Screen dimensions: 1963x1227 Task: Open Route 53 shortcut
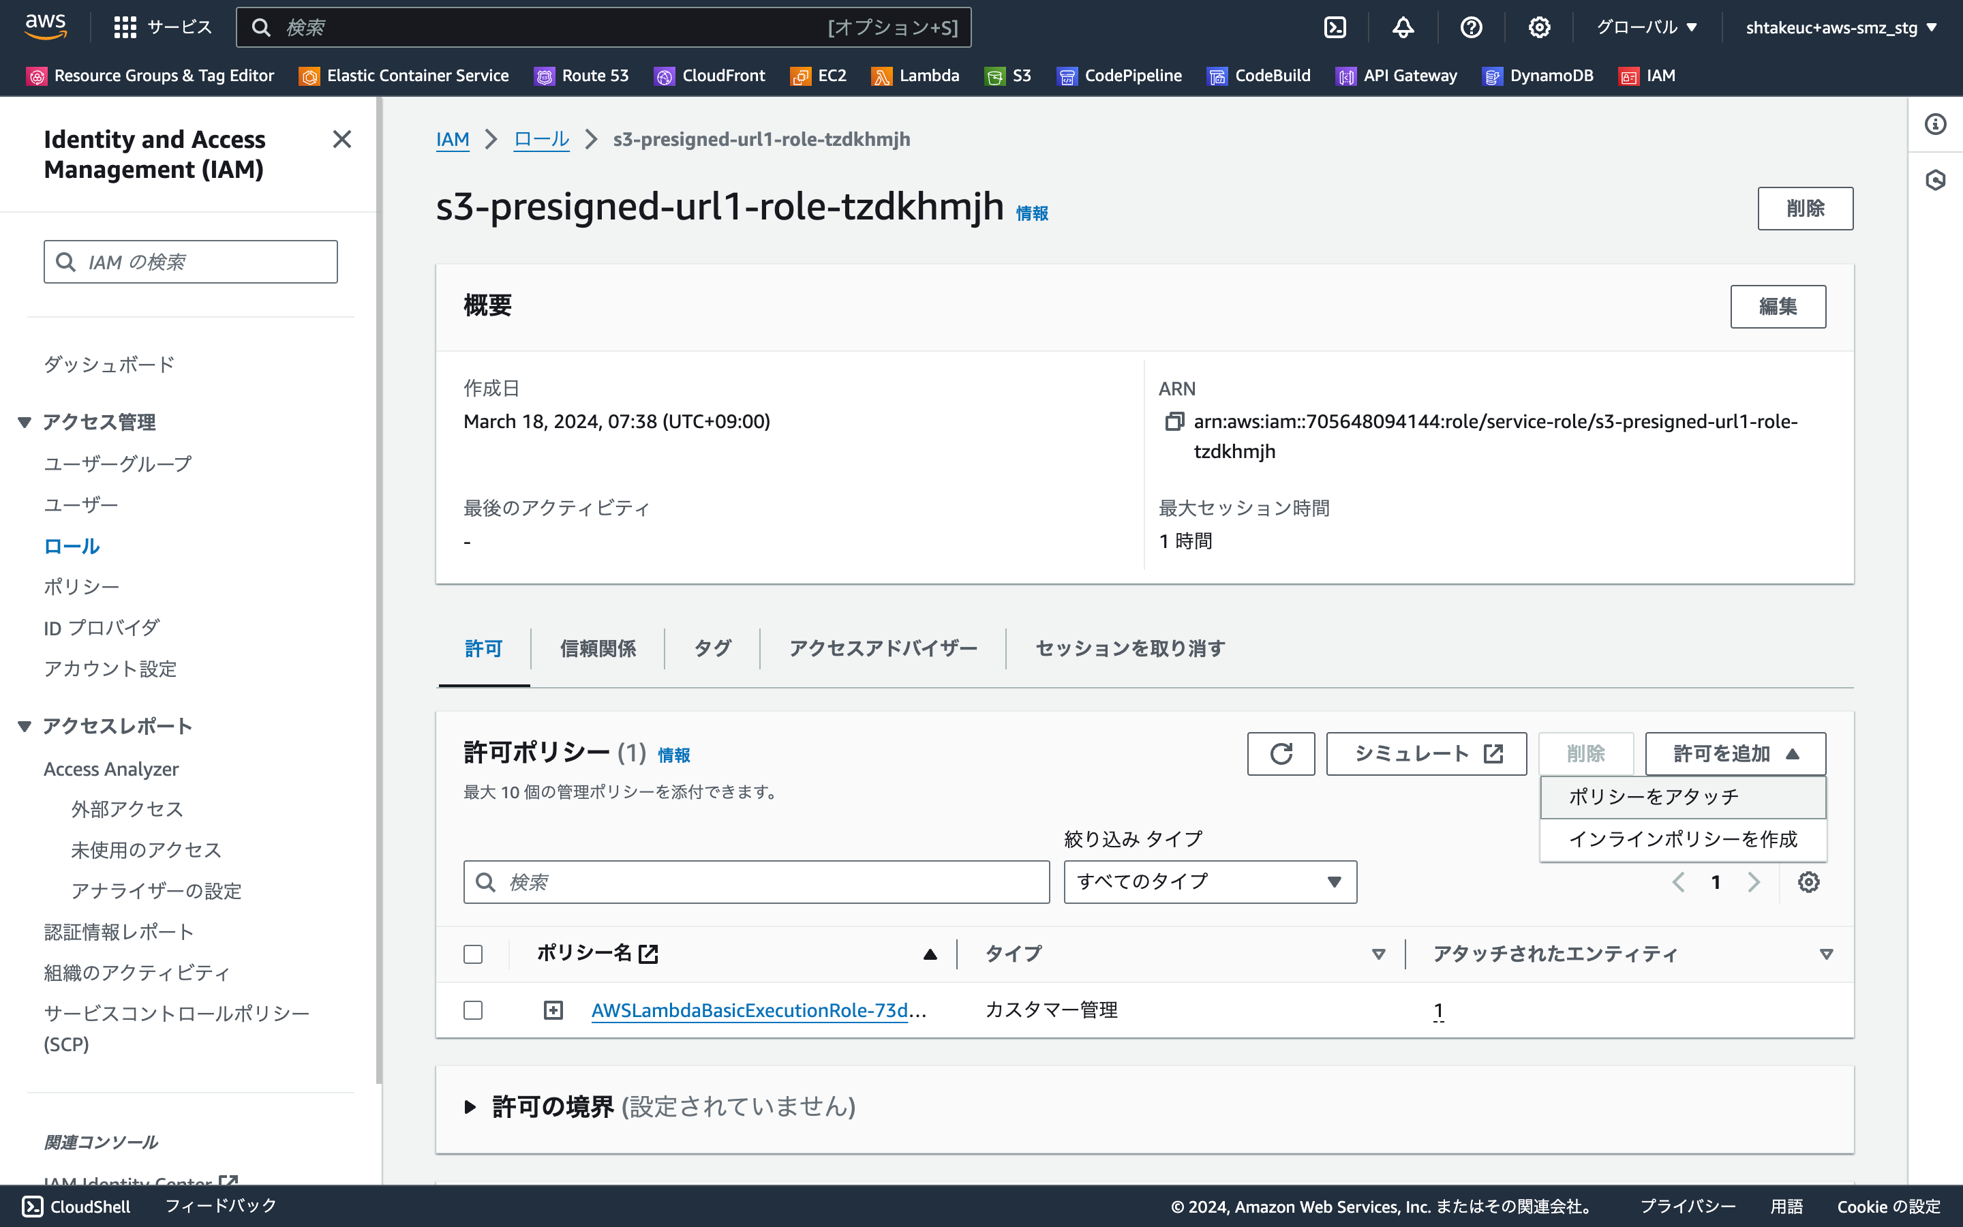click(x=581, y=76)
